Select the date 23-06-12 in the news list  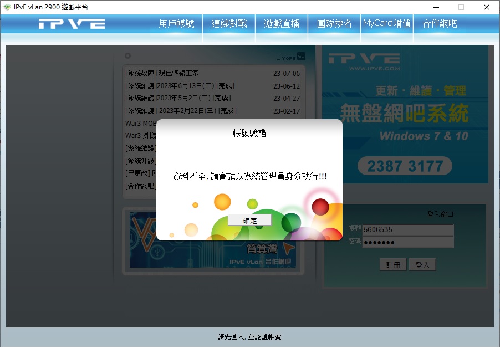287,86
